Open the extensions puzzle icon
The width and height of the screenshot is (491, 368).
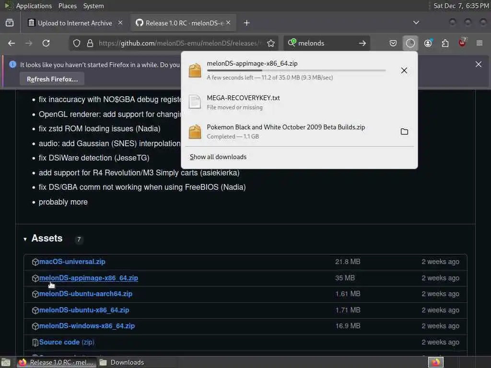(445, 43)
